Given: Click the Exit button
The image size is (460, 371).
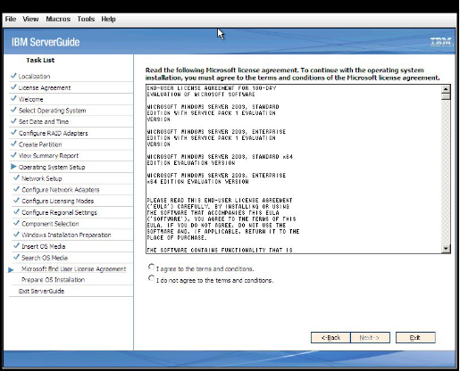Looking at the screenshot, I should (415, 338).
